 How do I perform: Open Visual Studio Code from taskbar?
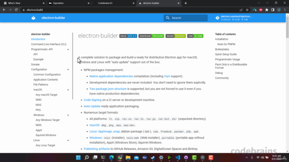[x=177, y=157]
